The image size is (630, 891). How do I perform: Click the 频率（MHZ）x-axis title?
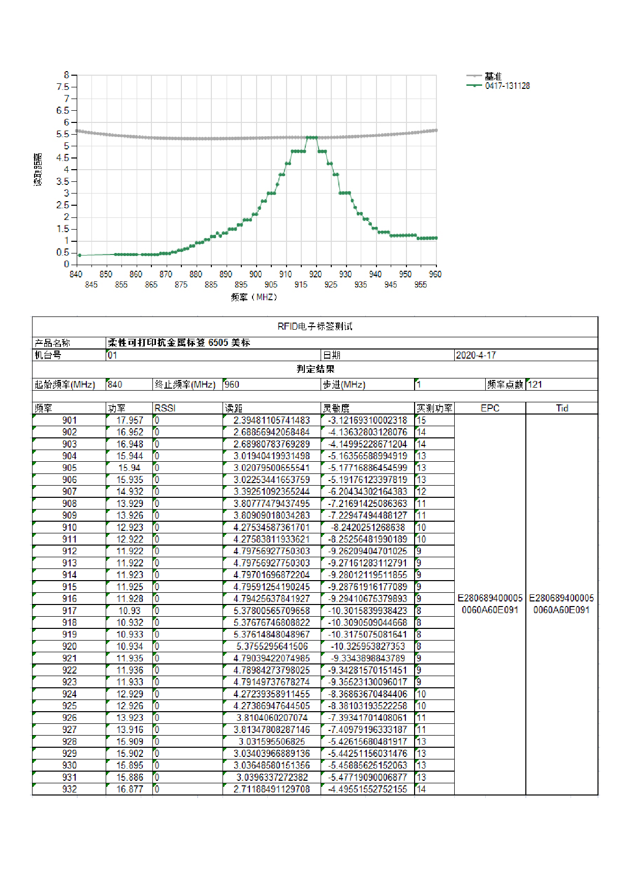coord(255,297)
